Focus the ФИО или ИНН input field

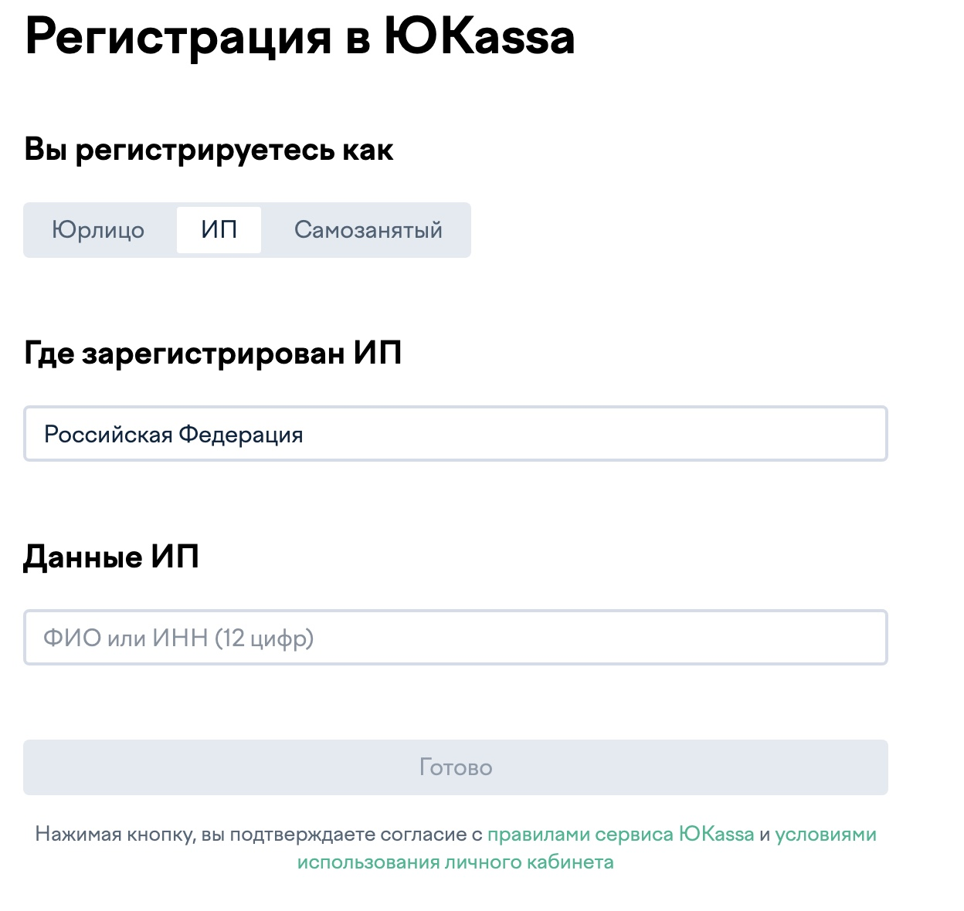(x=456, y=638)
